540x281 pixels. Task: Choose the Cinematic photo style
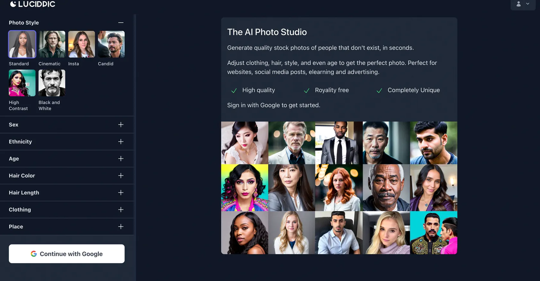(x=52, y=44)
